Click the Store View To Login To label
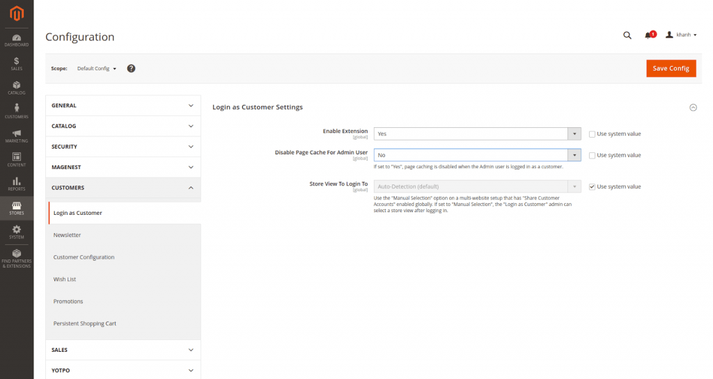713x379 pixels. coord(338,184)
